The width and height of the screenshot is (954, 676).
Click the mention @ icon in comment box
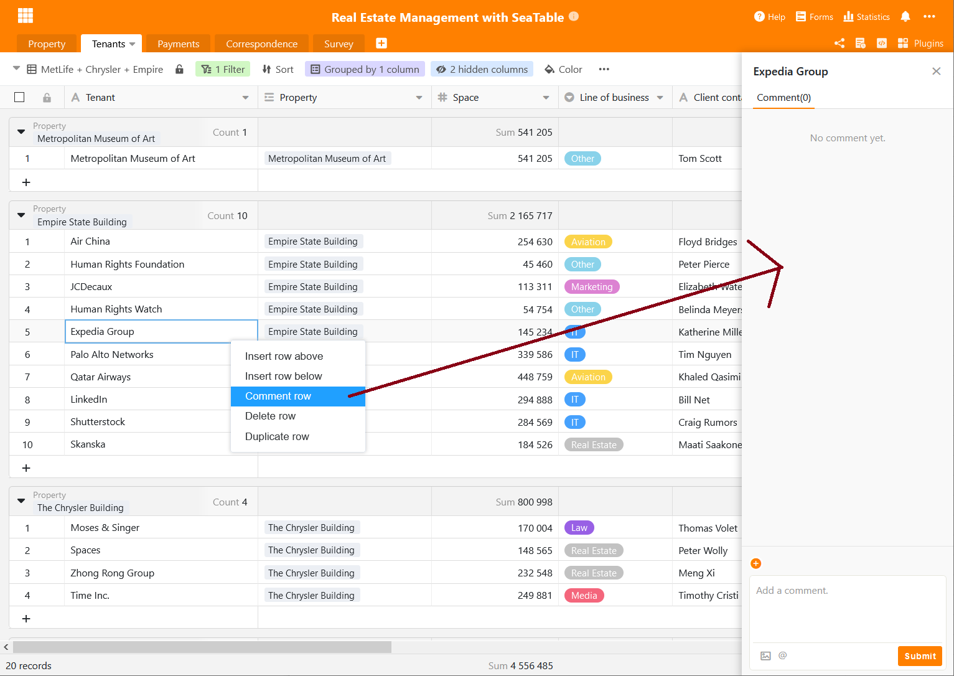[x=783, y=655]
